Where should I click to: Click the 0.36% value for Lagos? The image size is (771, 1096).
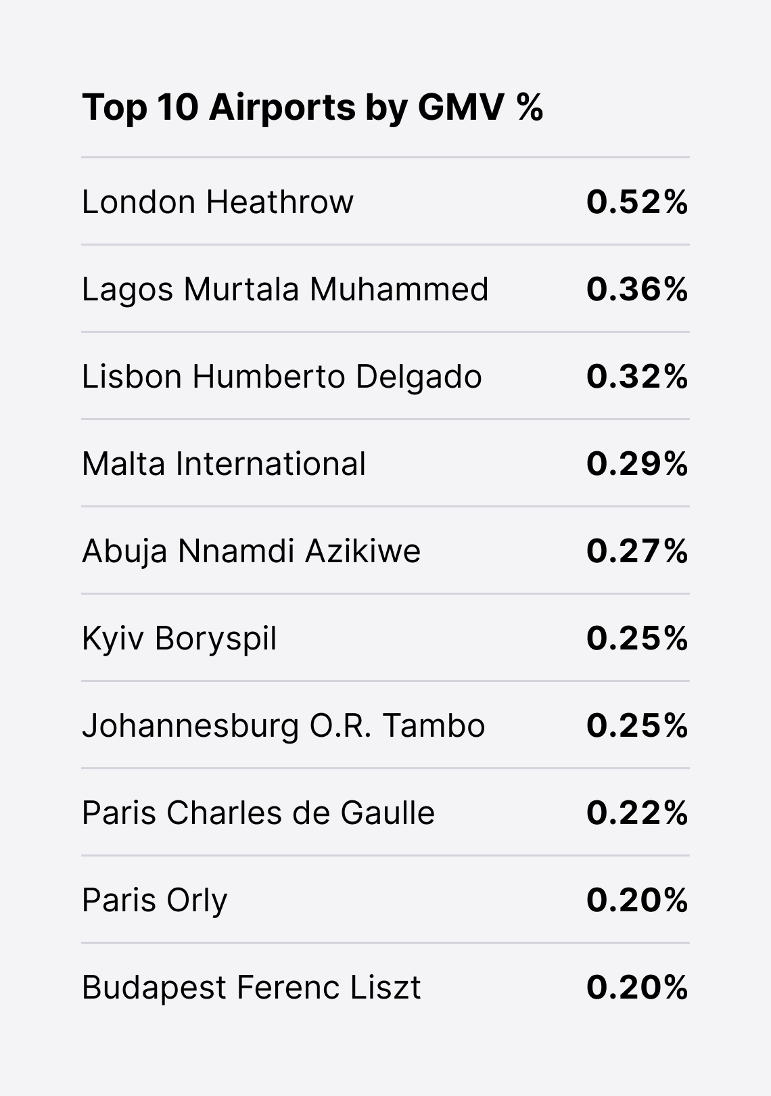click(637, 289)
